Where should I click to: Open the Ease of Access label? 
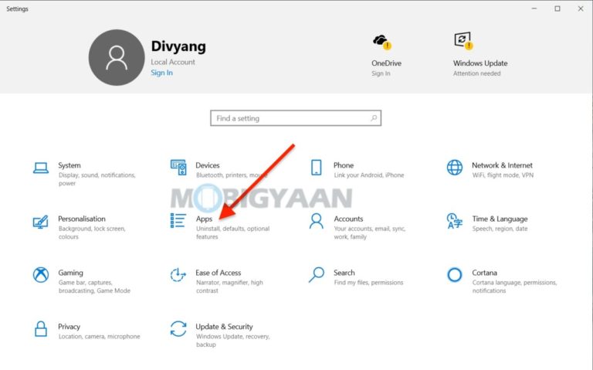click(x=219, y=273)
